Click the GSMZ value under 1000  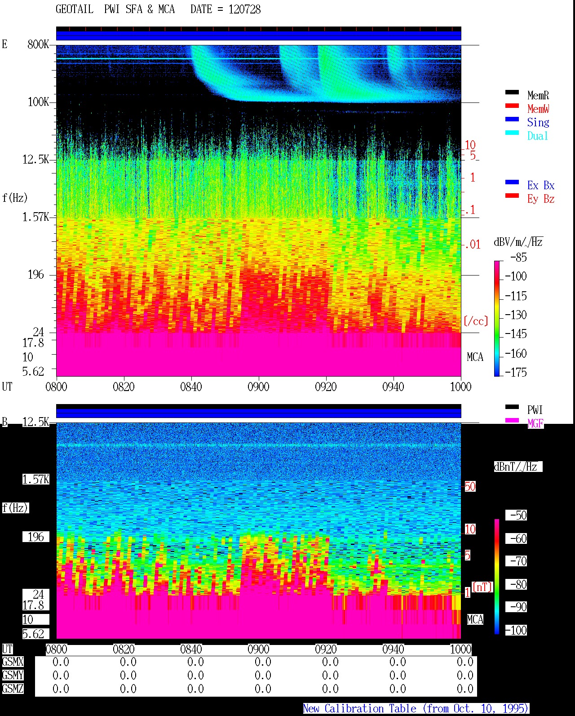click(465, 689)
